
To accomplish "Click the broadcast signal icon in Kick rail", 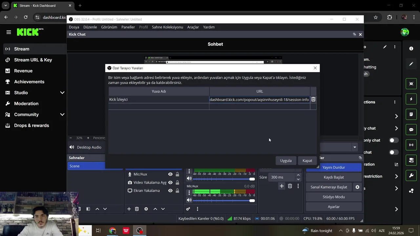I will [411, 145].
